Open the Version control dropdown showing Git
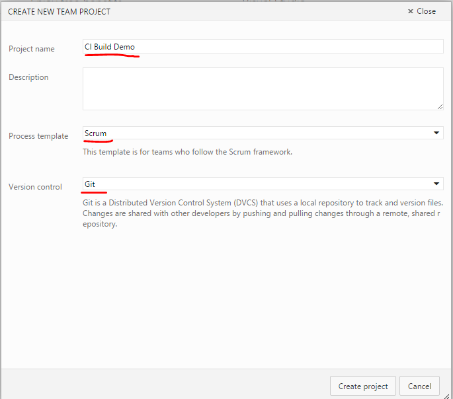This screenshot has width=453, height=399. pos(263,184)
